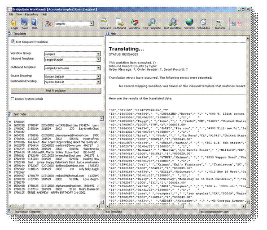Click the Login toolbar icon
Viewport: 267px width, 230px height.
pos(14,23)
